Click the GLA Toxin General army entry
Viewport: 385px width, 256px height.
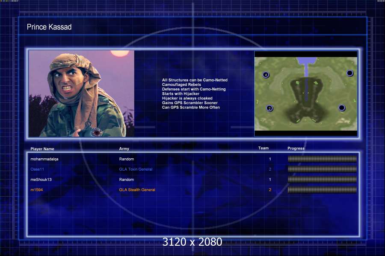(136, 169)
